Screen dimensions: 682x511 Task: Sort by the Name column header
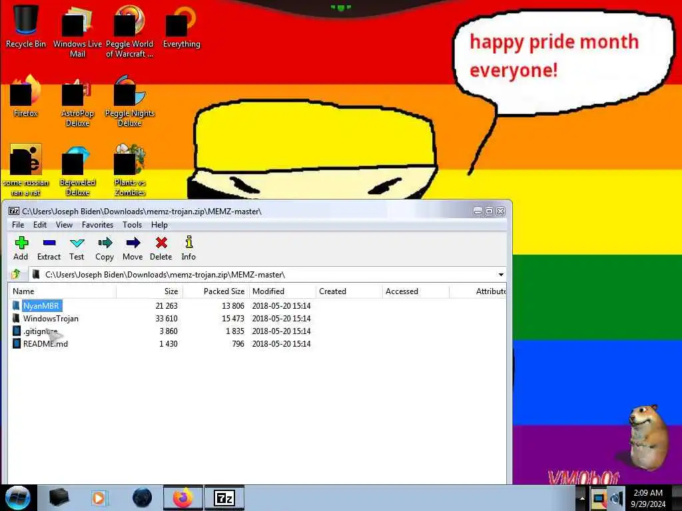(x=62, y=291)
